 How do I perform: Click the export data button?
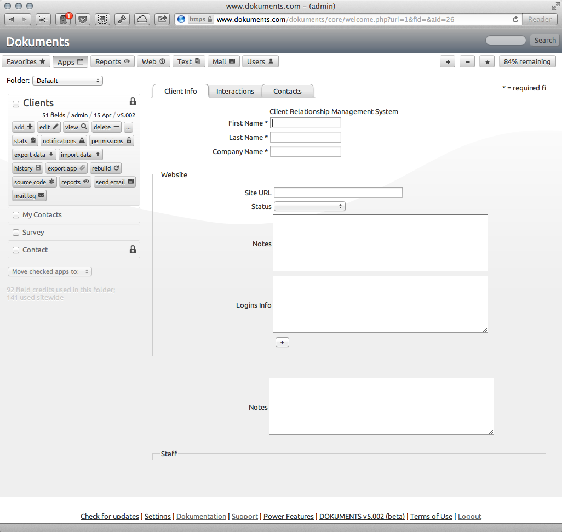34,154
